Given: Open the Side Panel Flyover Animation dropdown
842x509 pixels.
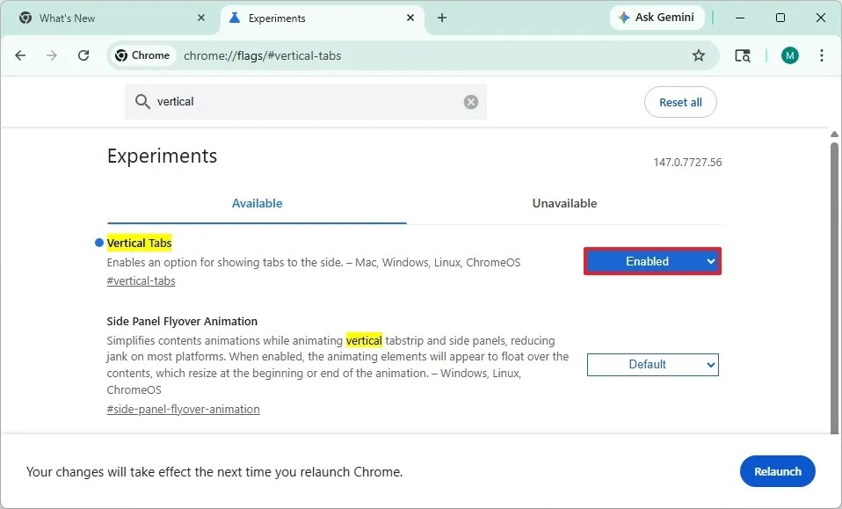Looking at the screenshot, I should (651, 364).
